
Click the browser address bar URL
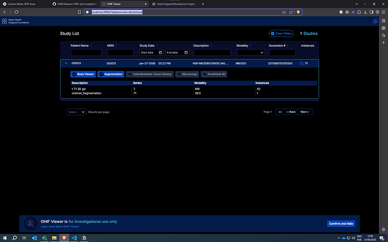117,12
